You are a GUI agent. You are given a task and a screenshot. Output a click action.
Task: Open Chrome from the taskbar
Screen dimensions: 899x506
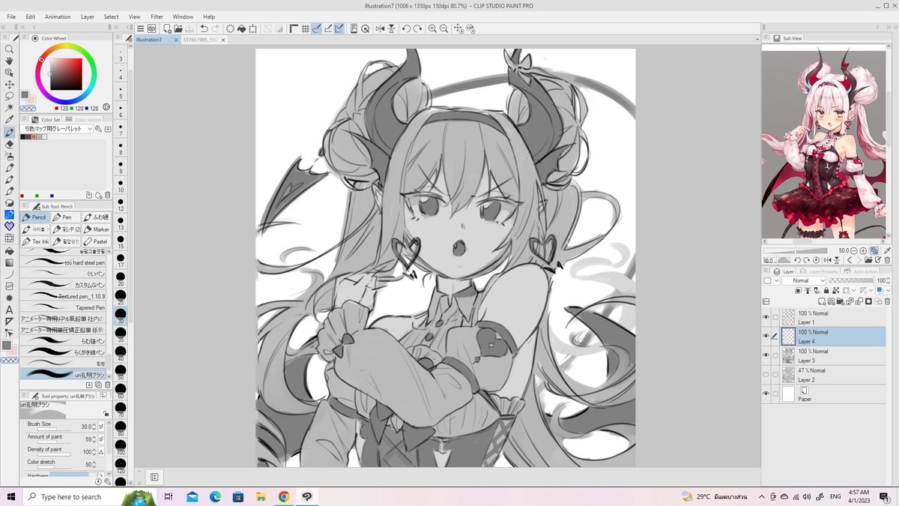283,496
